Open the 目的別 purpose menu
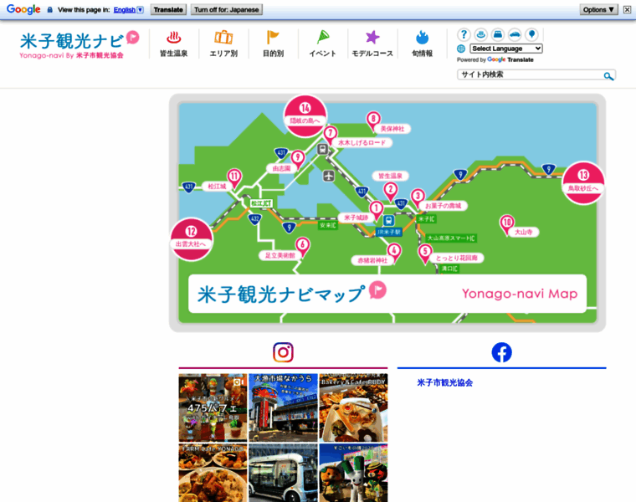The image size is (636, 502). (273, 44)
